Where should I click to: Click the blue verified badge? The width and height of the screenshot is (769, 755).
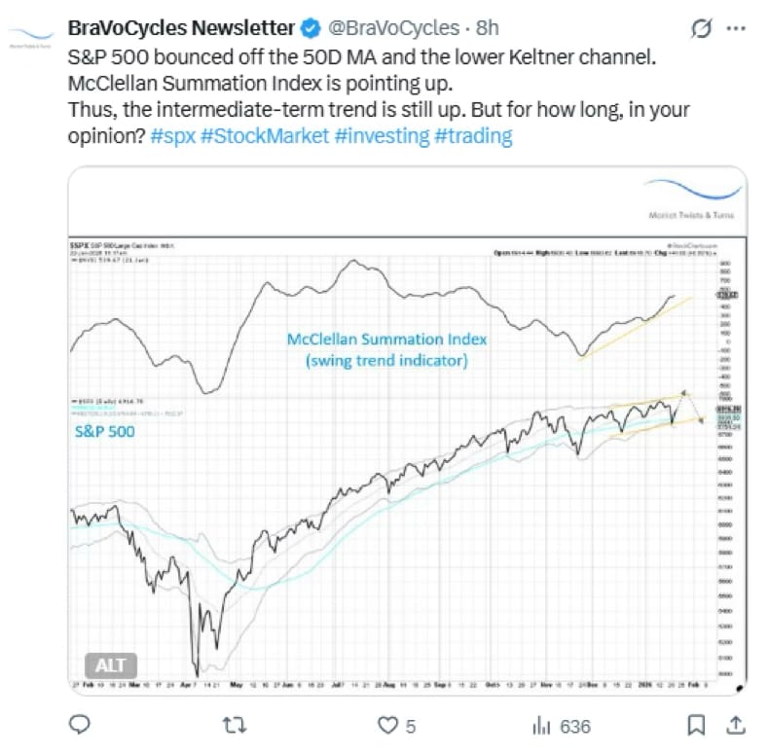pyautogui.click(x=311, y=28)
